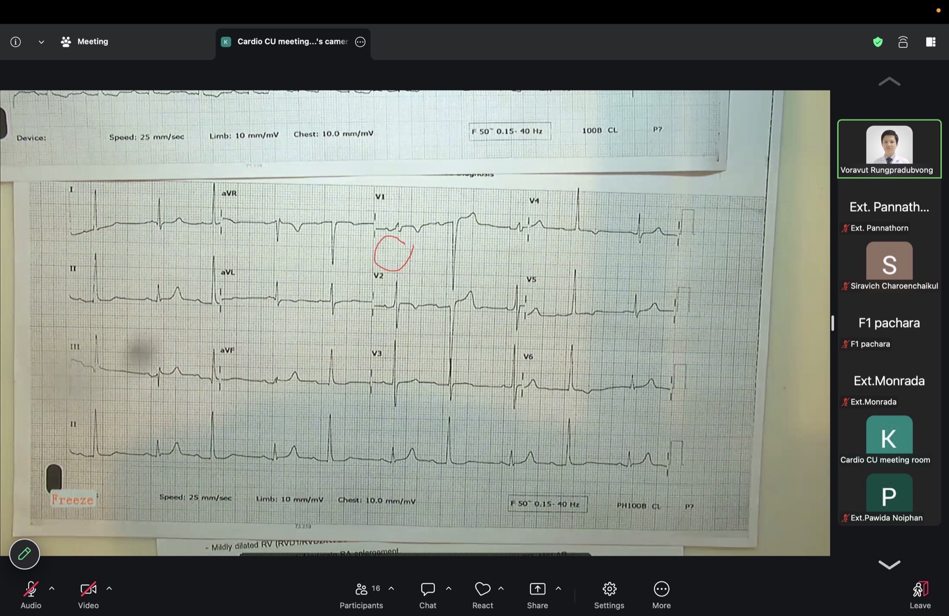Screen dimensions: 949x616
Task: Open the Participants list
Action: pos(361,595)
